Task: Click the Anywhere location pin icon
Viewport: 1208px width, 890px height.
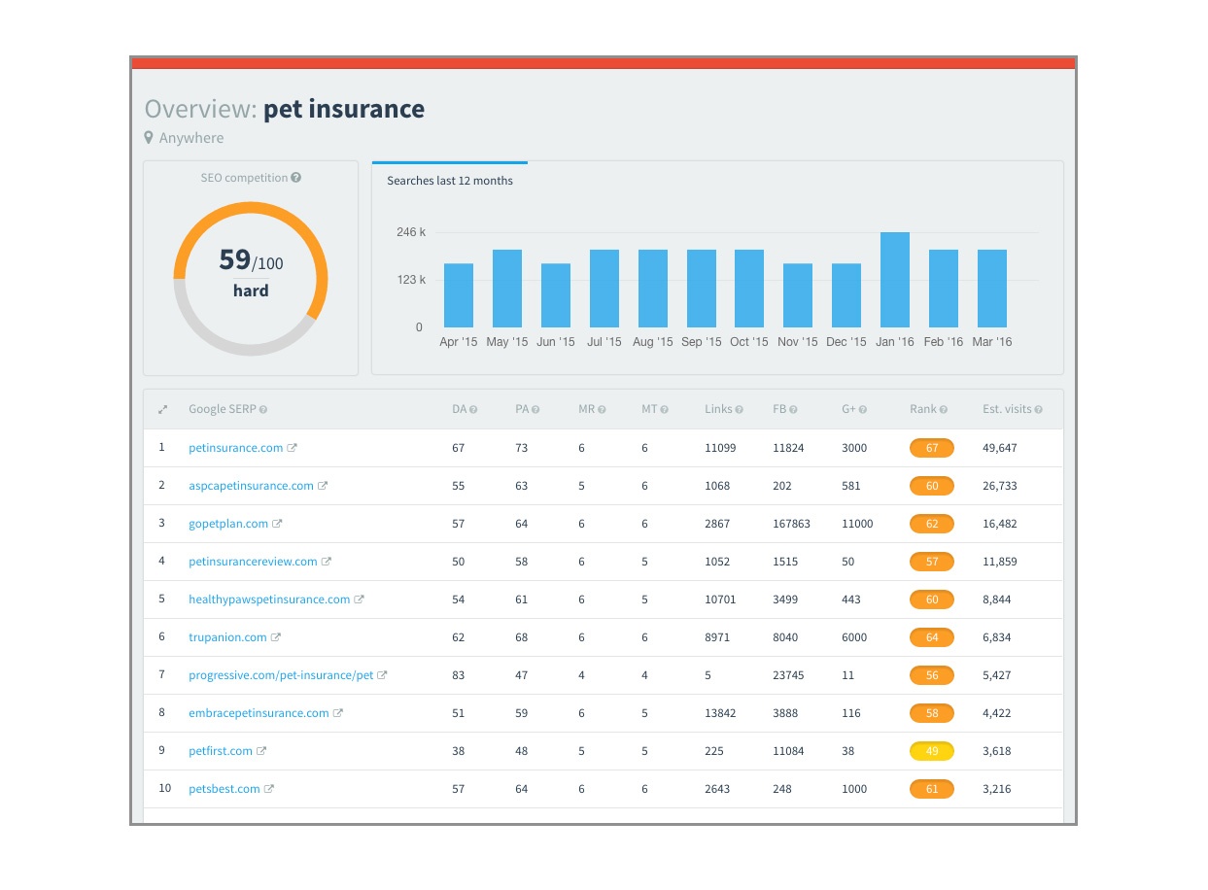Action: click(x=149, y=138)
